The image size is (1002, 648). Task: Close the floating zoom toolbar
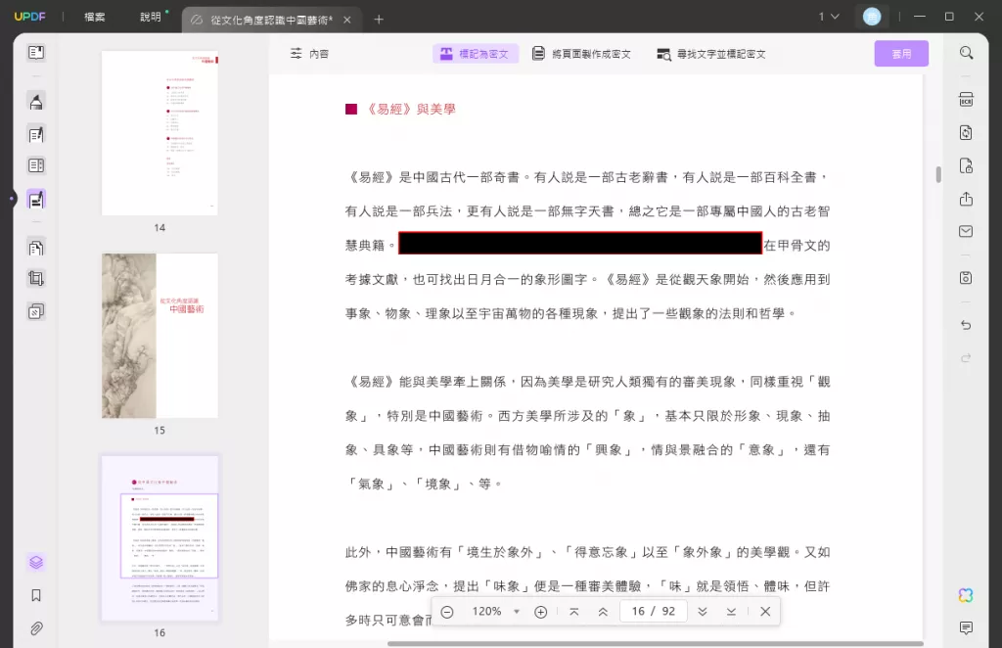coord(765,612)
